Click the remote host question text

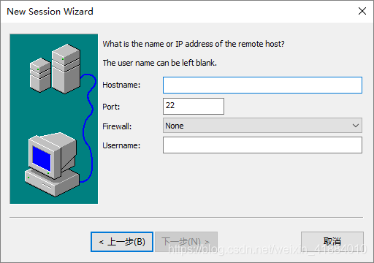pyautogui.click(x=194, y=44)
